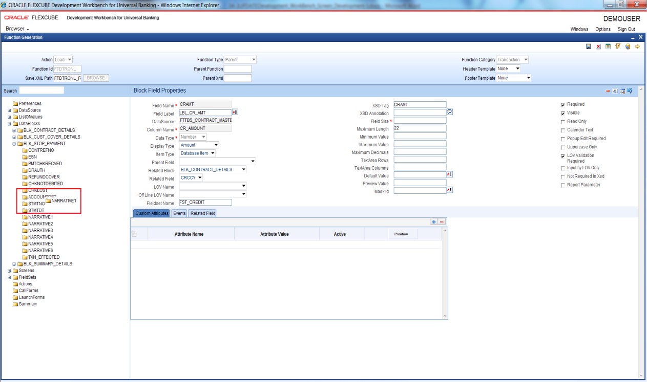Open lookup icon beside Mask Id
647x382 pixels.
pyautogui.click(x=449, y=190)
